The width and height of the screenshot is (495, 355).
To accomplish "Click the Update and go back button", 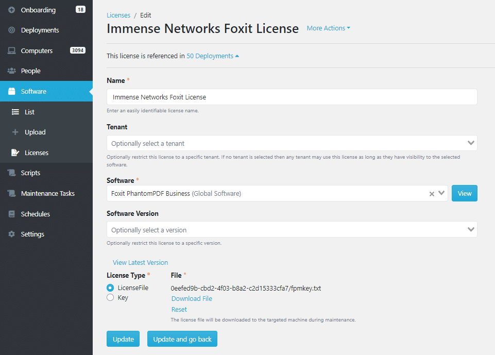I will coord(182,339).
